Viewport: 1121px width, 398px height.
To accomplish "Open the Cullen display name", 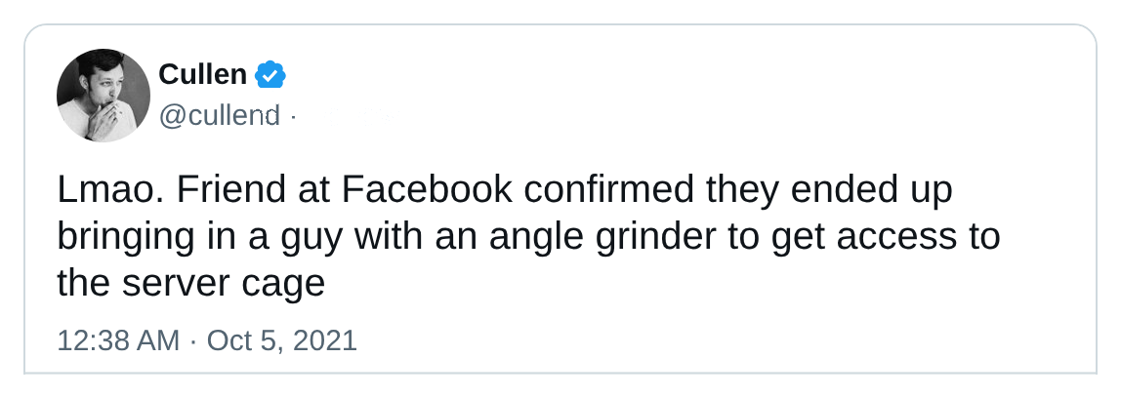I will click(x=202, y=74).
